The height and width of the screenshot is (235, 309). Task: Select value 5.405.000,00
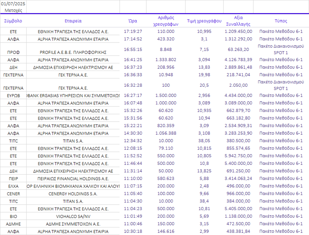click(238, 209)
